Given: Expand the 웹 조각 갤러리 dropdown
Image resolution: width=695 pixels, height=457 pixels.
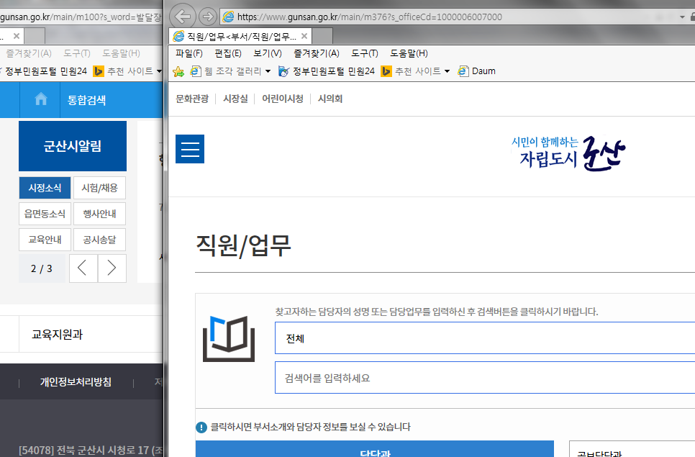Looking at the screenshot, I should tap(268, 71).
